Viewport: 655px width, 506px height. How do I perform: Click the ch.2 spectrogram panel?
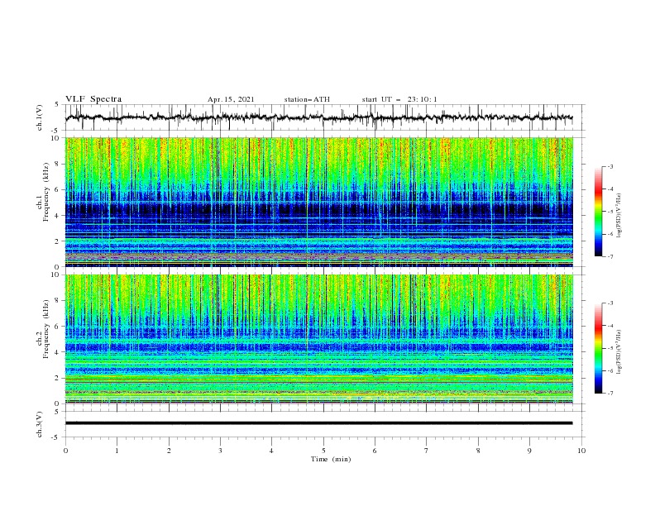(319, 339)
